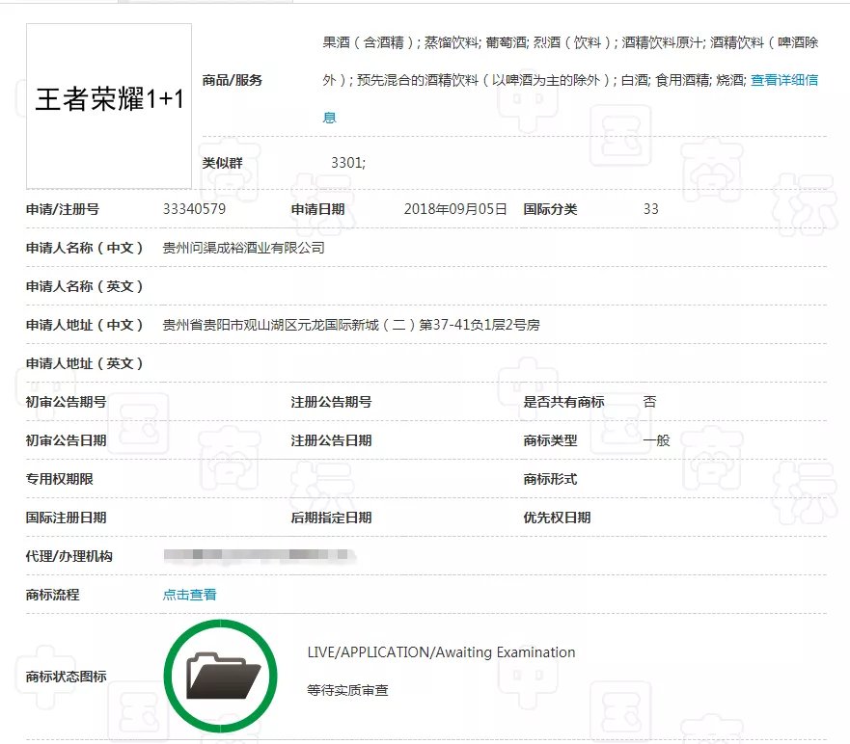
Task: Click the LIVE/APPLICATION/Awaiting Examination status text
Action: (441, 652)
